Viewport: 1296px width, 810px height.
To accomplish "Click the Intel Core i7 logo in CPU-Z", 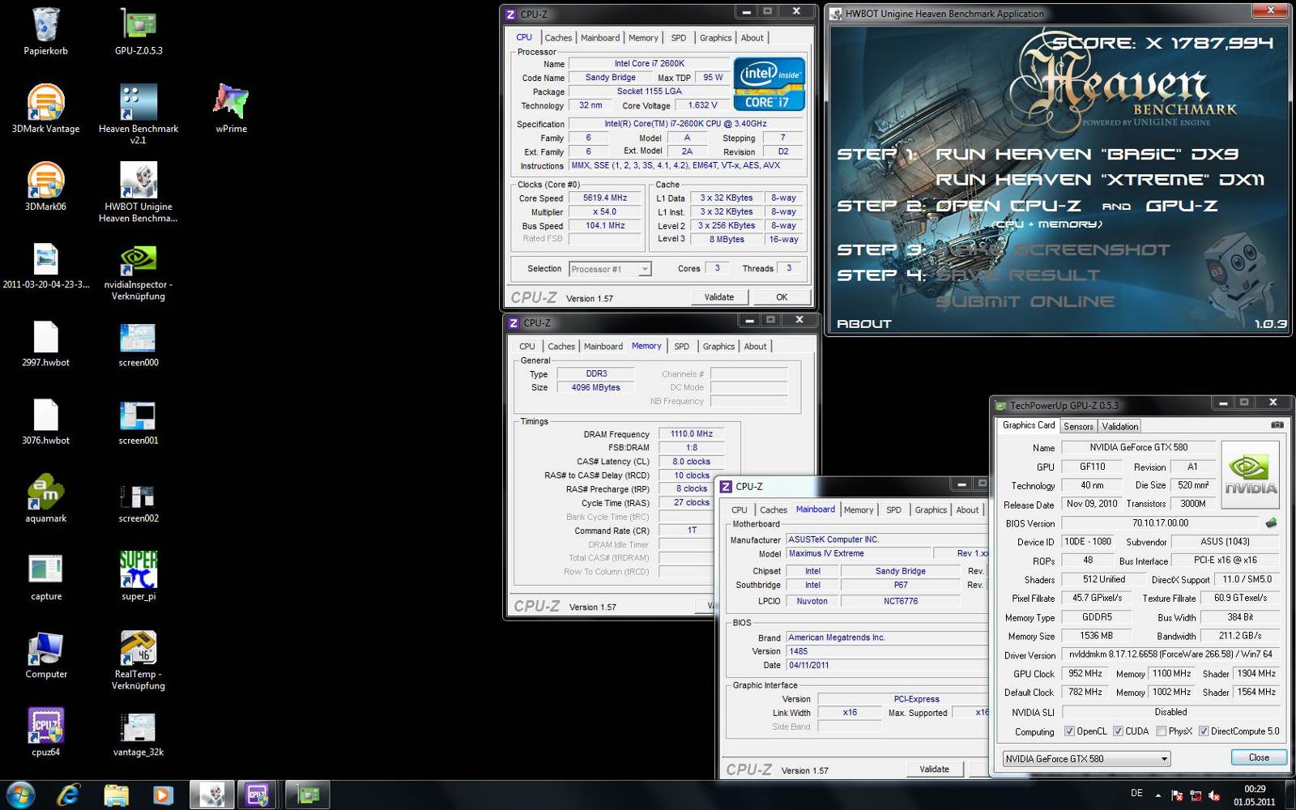I will (769, 84).
